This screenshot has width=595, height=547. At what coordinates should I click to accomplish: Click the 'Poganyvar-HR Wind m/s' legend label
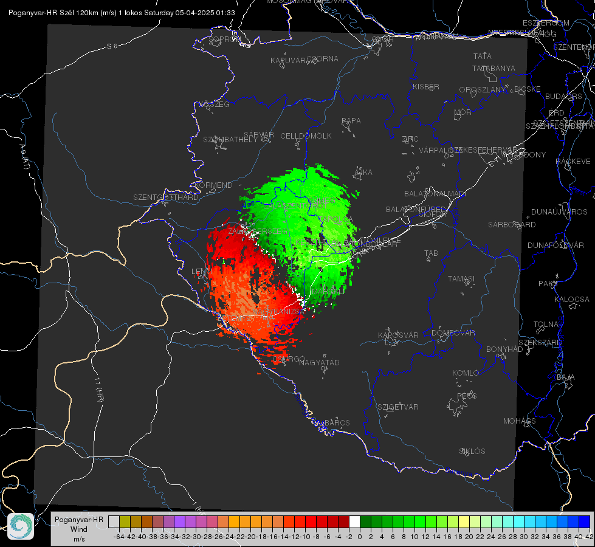click(79, 529)
